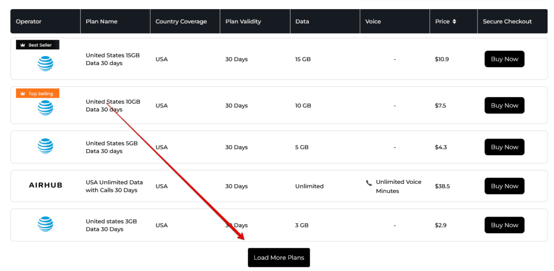Open the United States 10GB plan name
554x271 pixels.
click(x=113, y=105)
